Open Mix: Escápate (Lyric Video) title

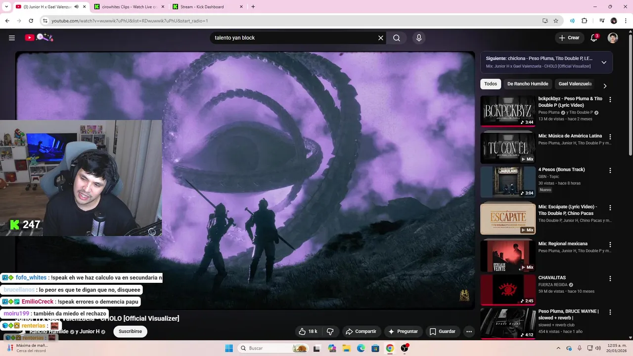pyautogui.click(x=568, y=210)
